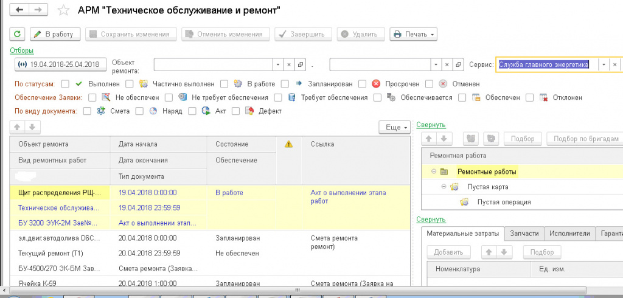Click the Объект ремонта input field
Image resolution: width=623 pixels, height=298 pixels.
click(212, 64)
